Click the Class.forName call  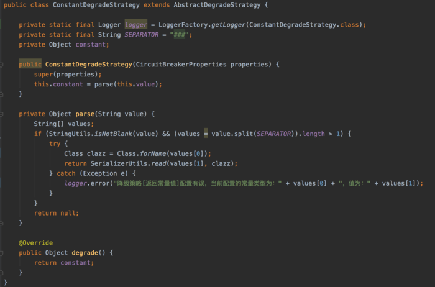click(x=142, y=153)
